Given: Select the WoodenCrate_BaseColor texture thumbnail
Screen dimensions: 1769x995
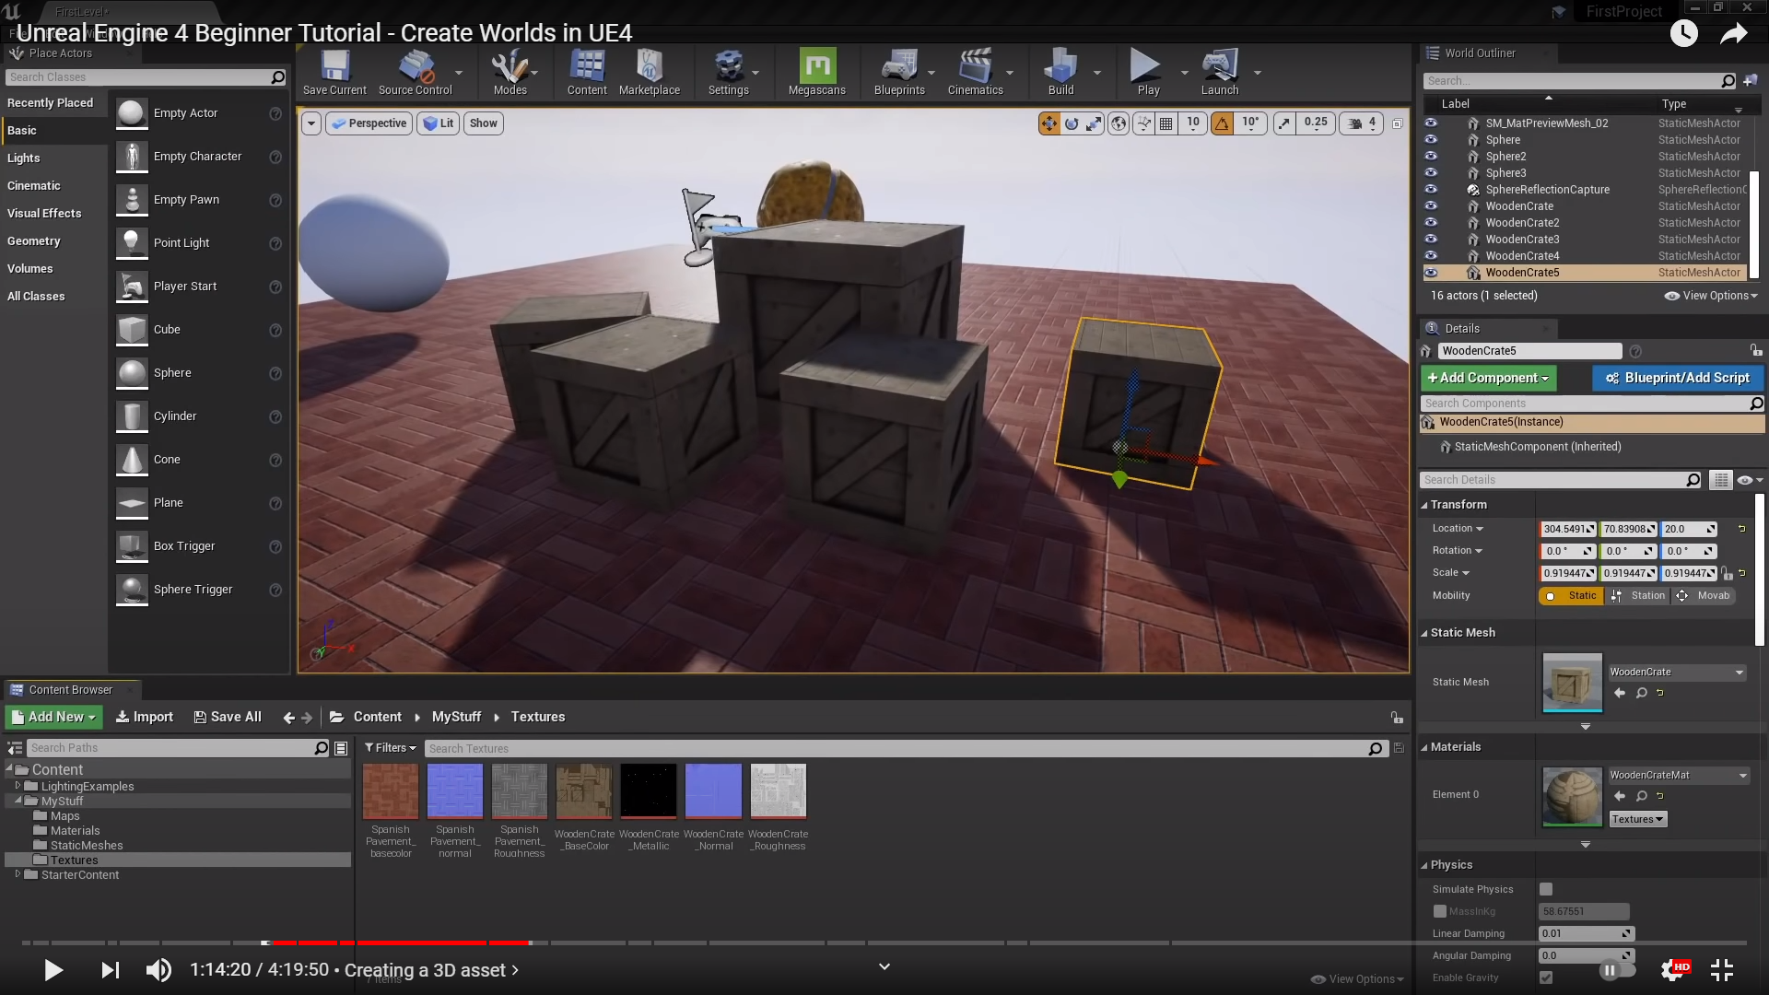Looking at the screenshot, I should coord(584,790).
